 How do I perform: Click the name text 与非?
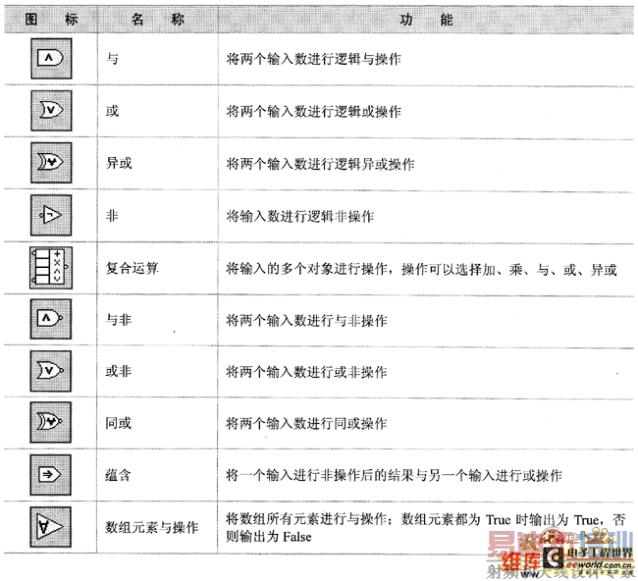click(119, 320)
